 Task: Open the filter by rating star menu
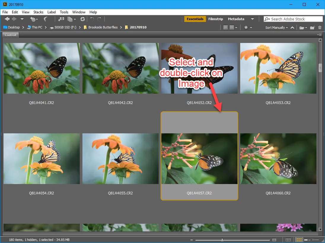(x=248, y=27)
